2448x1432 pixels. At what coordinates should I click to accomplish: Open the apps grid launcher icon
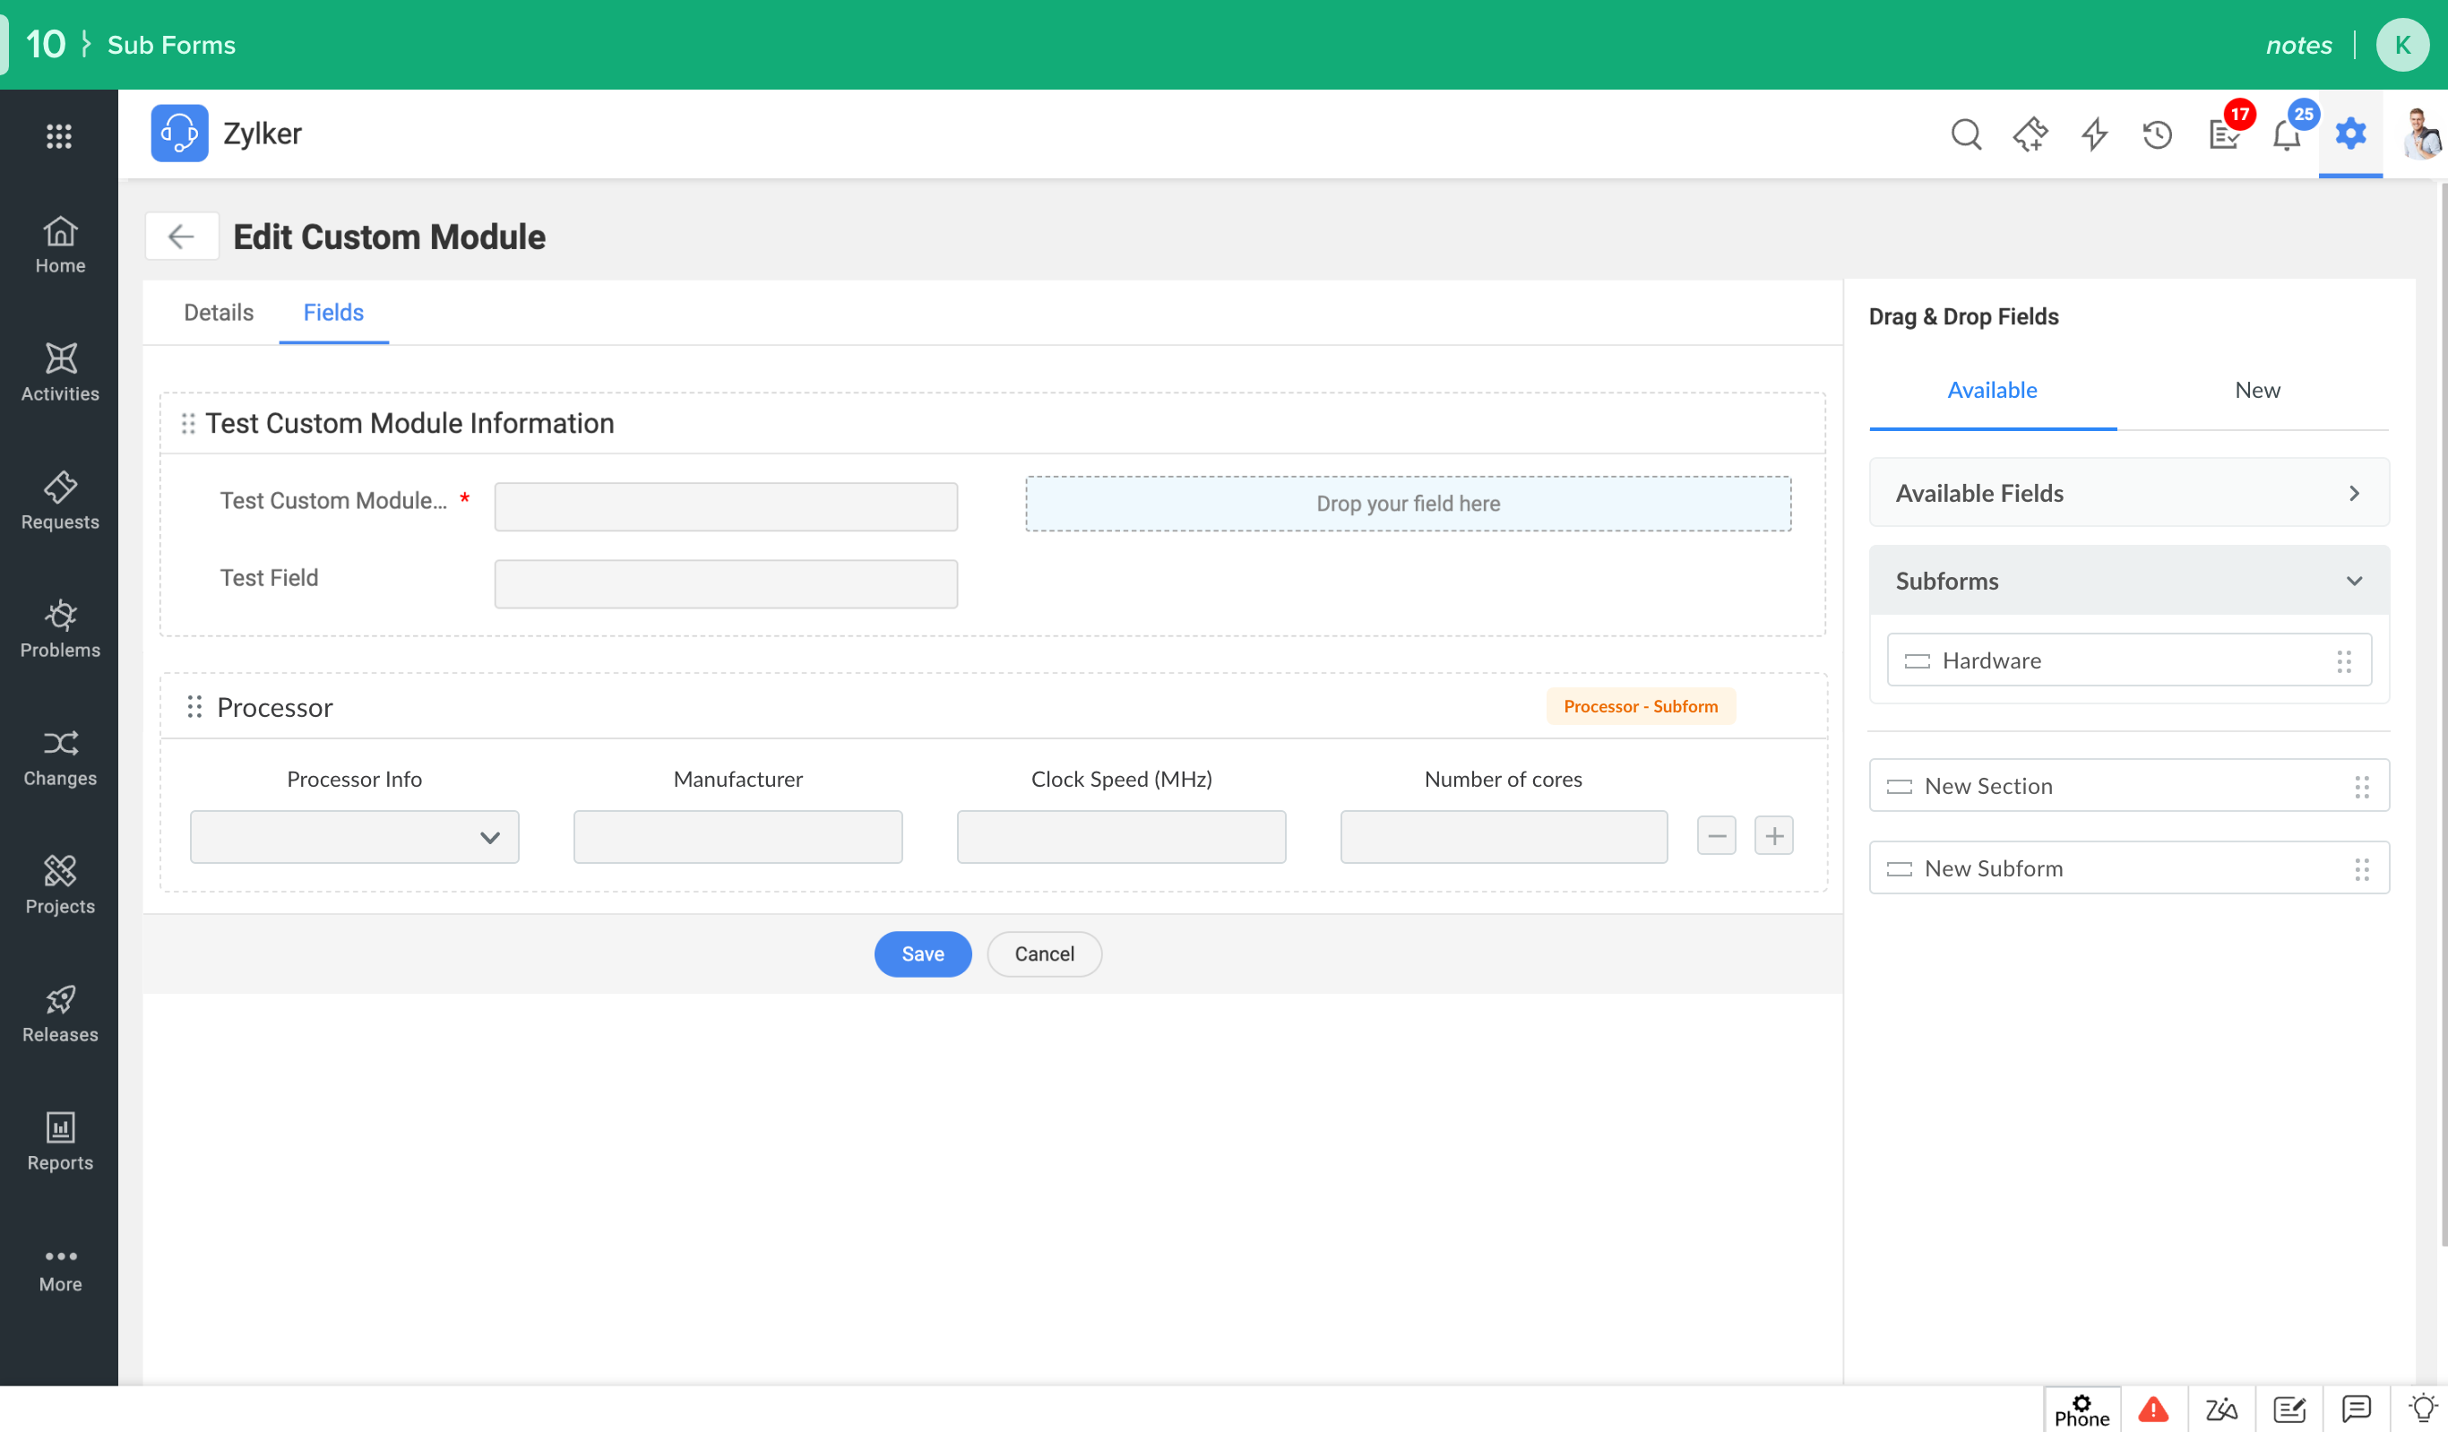point(59,136)
